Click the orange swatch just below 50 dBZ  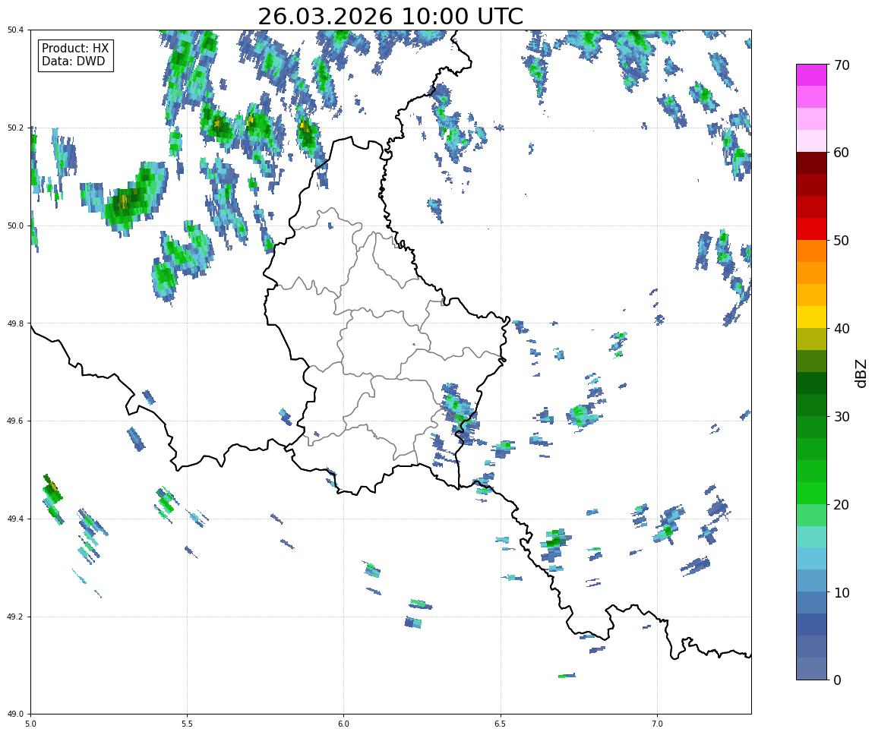coord(811,251)
